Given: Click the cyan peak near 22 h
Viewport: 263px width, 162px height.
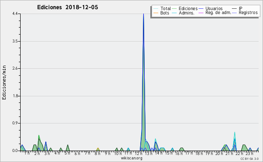Looking at the screenshot, I should click(x=235, y=141).
